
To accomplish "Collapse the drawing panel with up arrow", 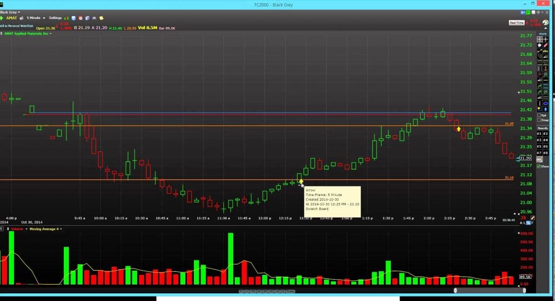I will pyautogui.click(x=546, y=28).
